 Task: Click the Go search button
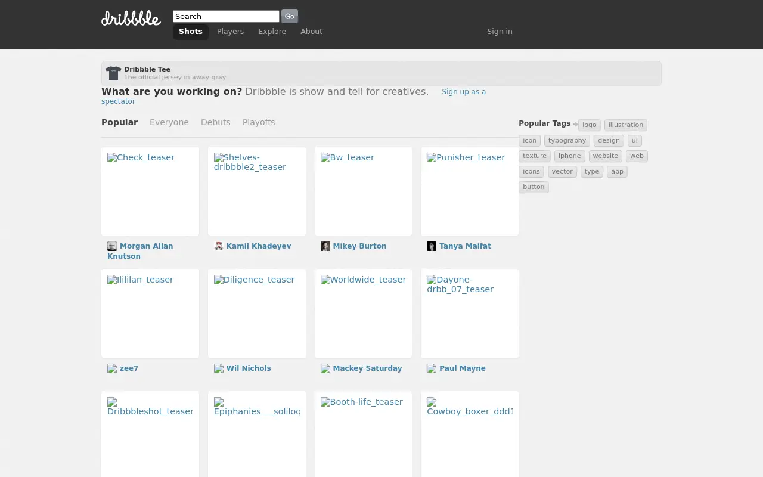click(x=290, y=16)
